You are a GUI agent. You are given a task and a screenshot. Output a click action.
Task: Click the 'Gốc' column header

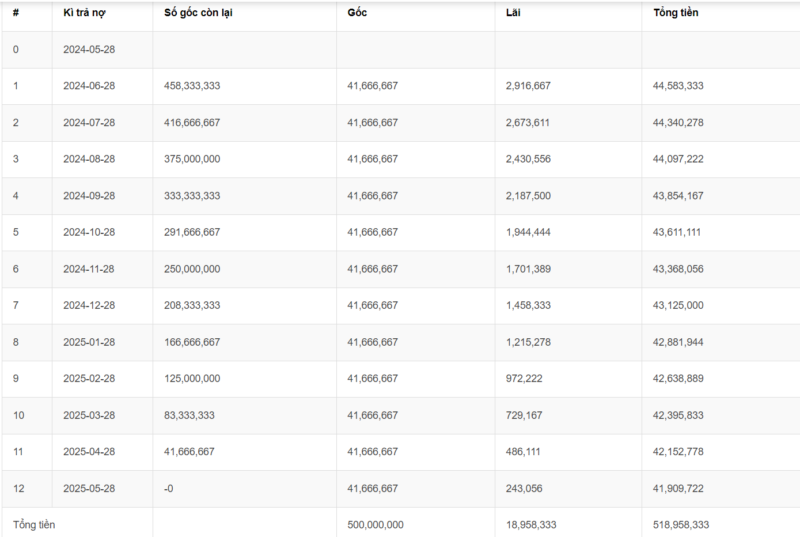(x=357, y=13)
